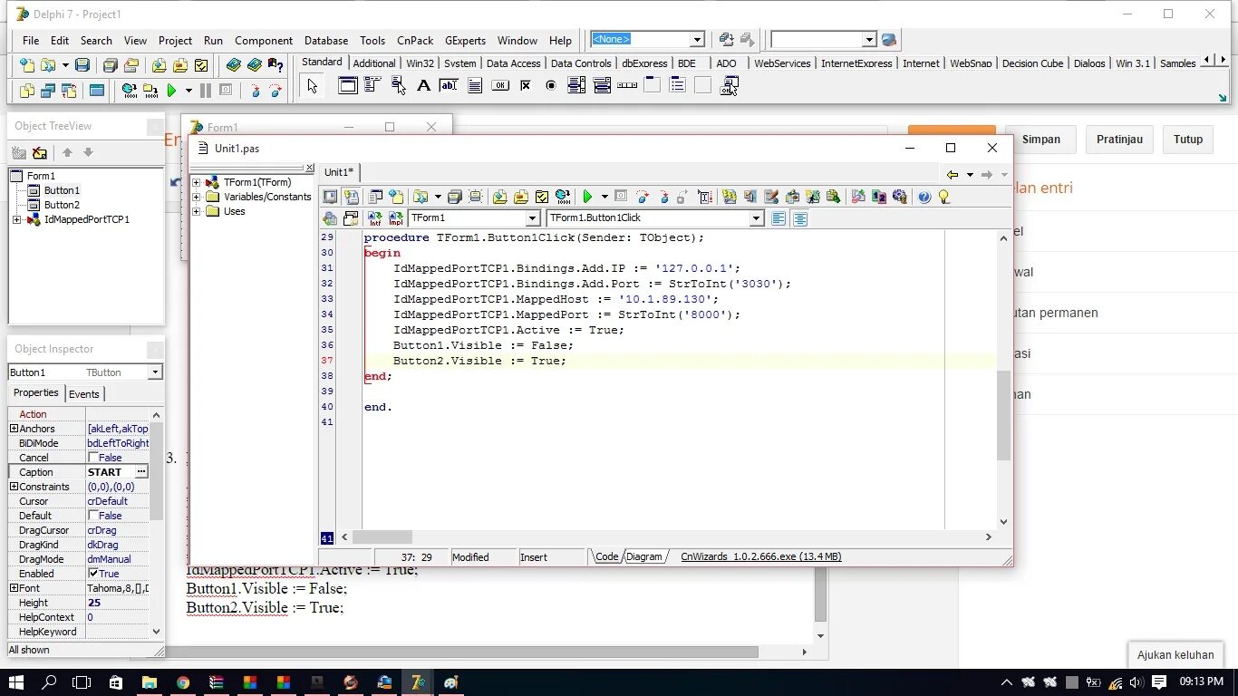The height and width of the screenshot is (696, 1238).
Task: Open the Button1 TButton object selector dropdown
Action: tap(155, 372)
